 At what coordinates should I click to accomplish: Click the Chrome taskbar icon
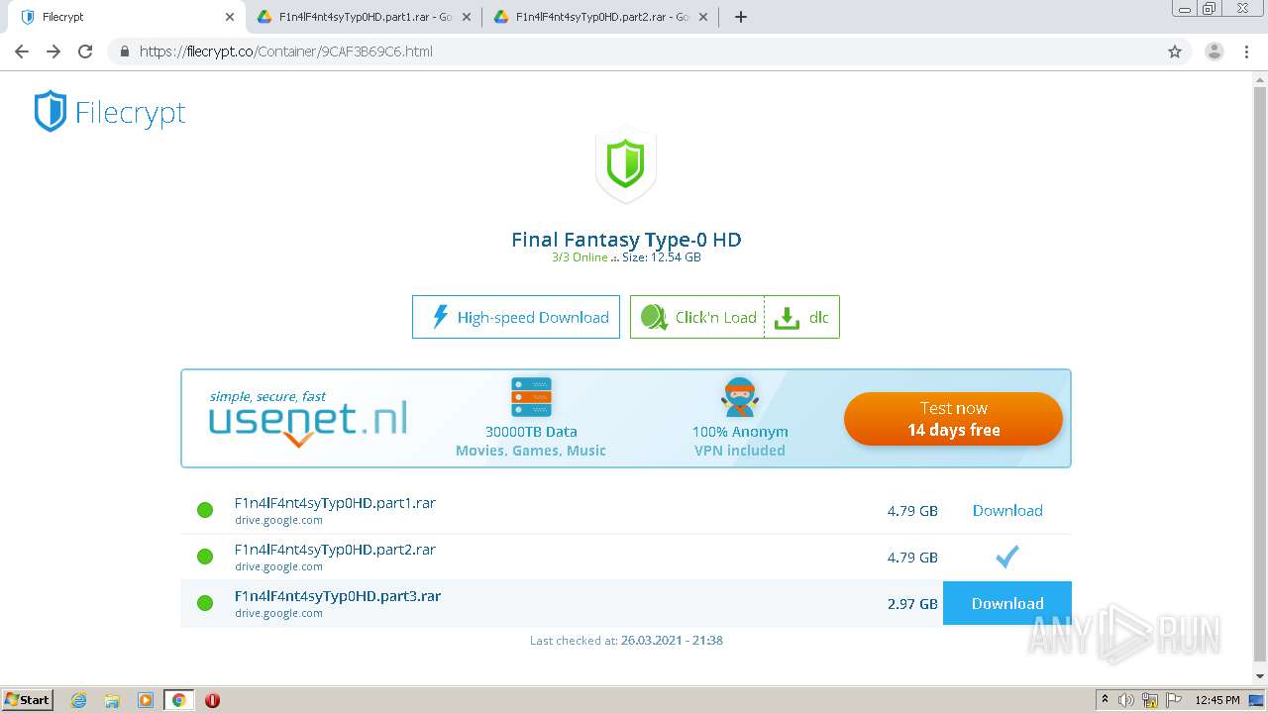[178, 700]
